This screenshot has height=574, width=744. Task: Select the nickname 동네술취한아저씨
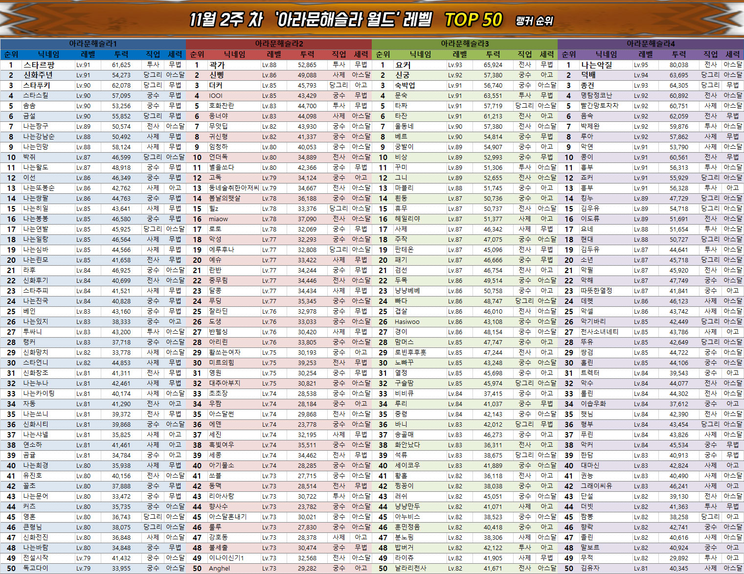coord(234,188)
